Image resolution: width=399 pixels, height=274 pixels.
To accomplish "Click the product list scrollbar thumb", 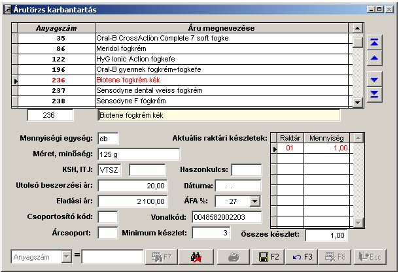I will (x=358, y=43).
